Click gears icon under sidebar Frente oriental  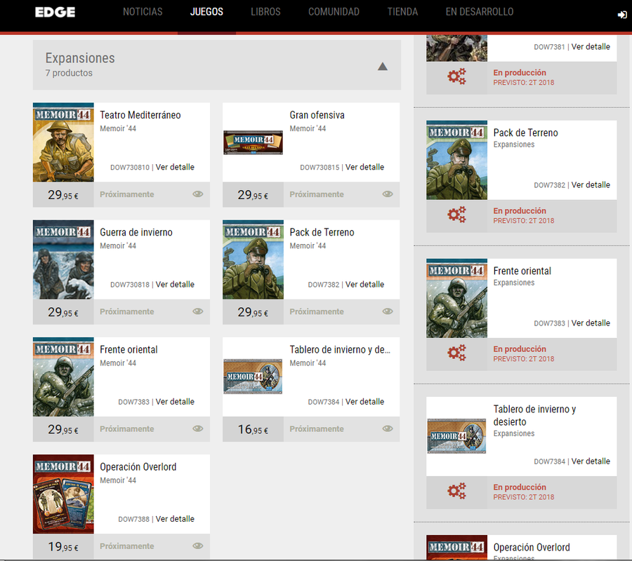point(456,353)
